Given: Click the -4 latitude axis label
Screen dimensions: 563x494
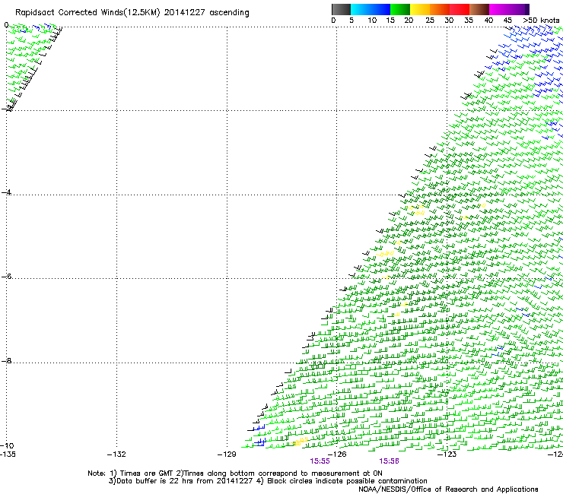Looking at the screenshot, I should (x=6, y=192).
